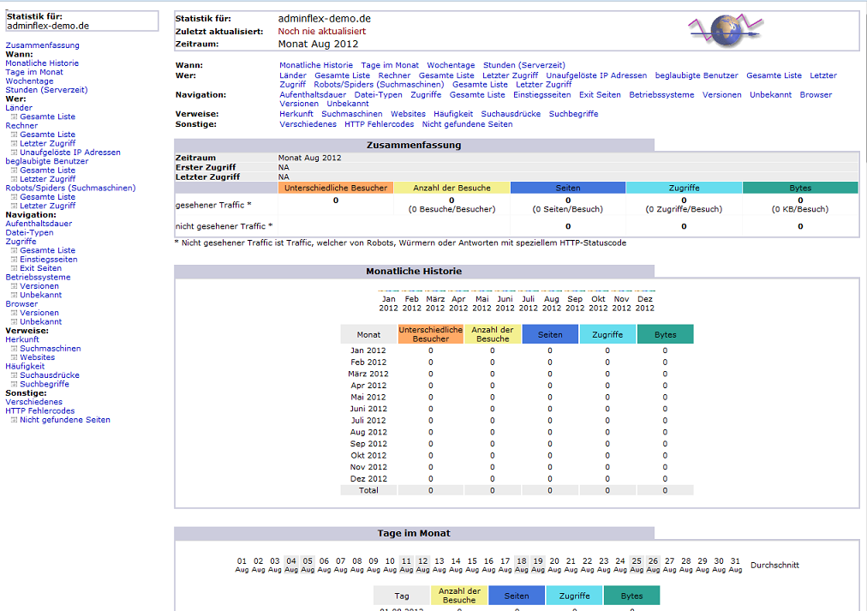Open HTTP Fehlercodes in the sidebar
Image resolution: width=867 pixels, height=611 pixels.
click(39, 410)
